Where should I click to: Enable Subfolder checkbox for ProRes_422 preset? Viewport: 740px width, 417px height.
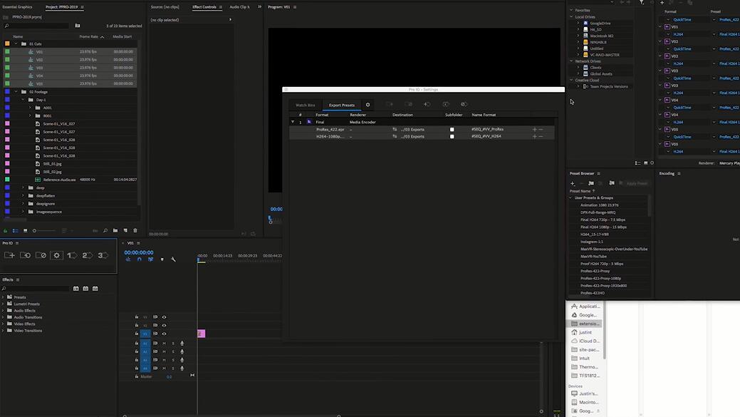coord(452,130)
